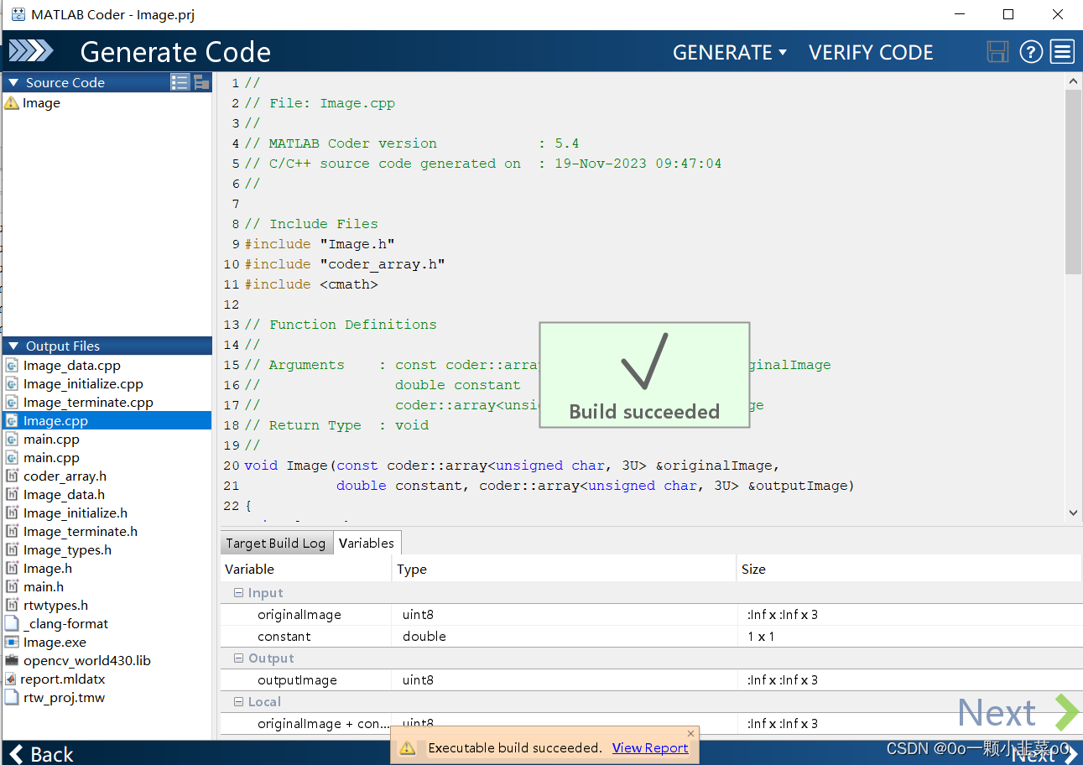The height and width of the screenshot is (765, 1083).
Task: Switch to the Target Build Log tab
Action: click(276, 543)
